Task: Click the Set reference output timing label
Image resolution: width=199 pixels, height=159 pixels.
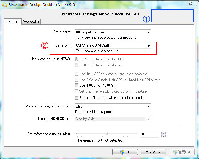Action: pyautogui.click(x=48, y=134)
